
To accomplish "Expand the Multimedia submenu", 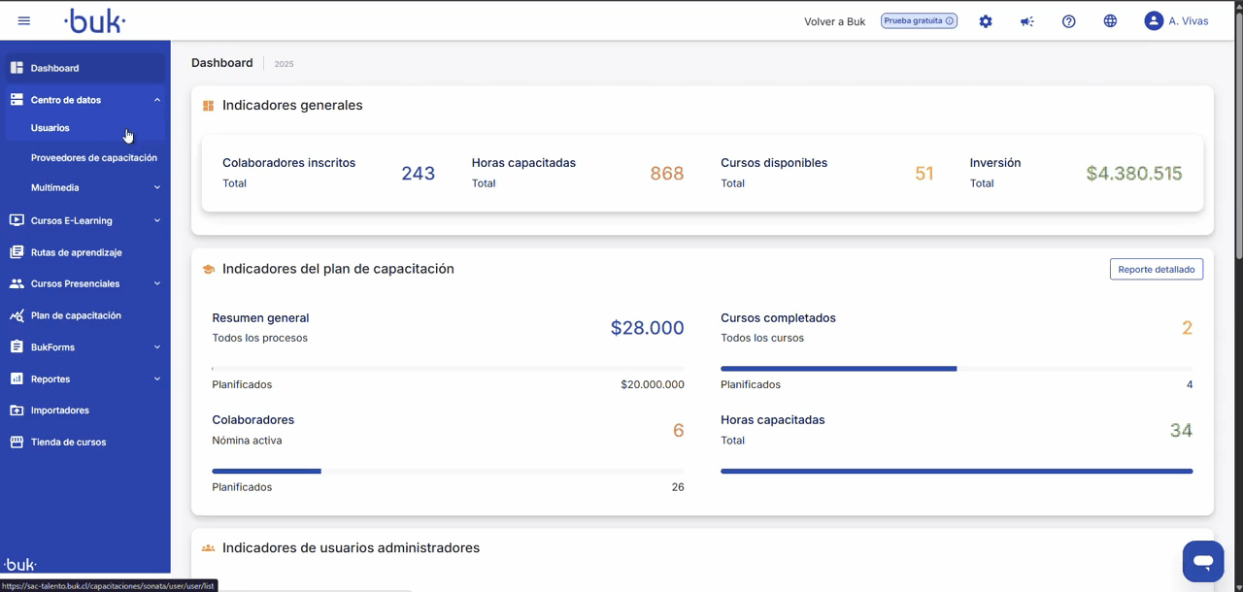I will 156,188.
